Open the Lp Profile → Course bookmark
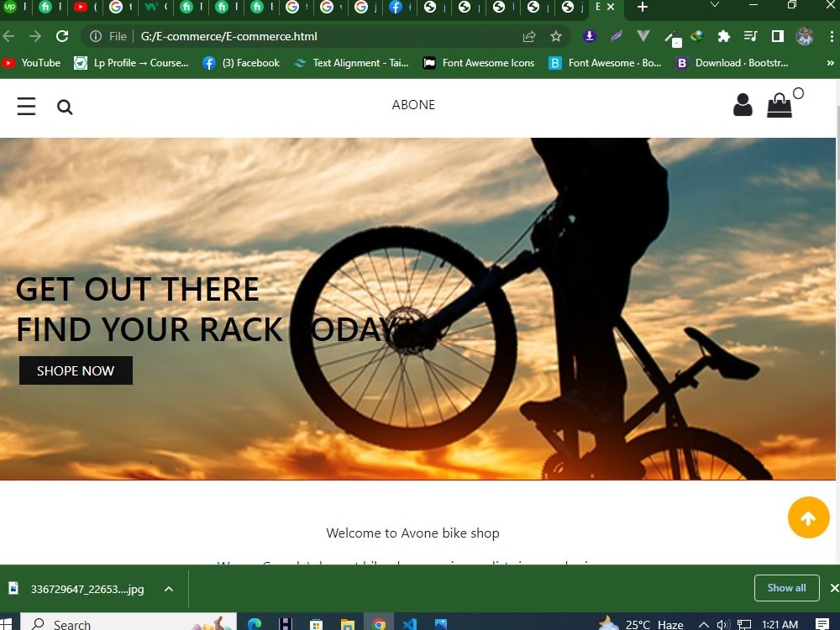This screenshot has height=630, width=840. coord(131,63)
